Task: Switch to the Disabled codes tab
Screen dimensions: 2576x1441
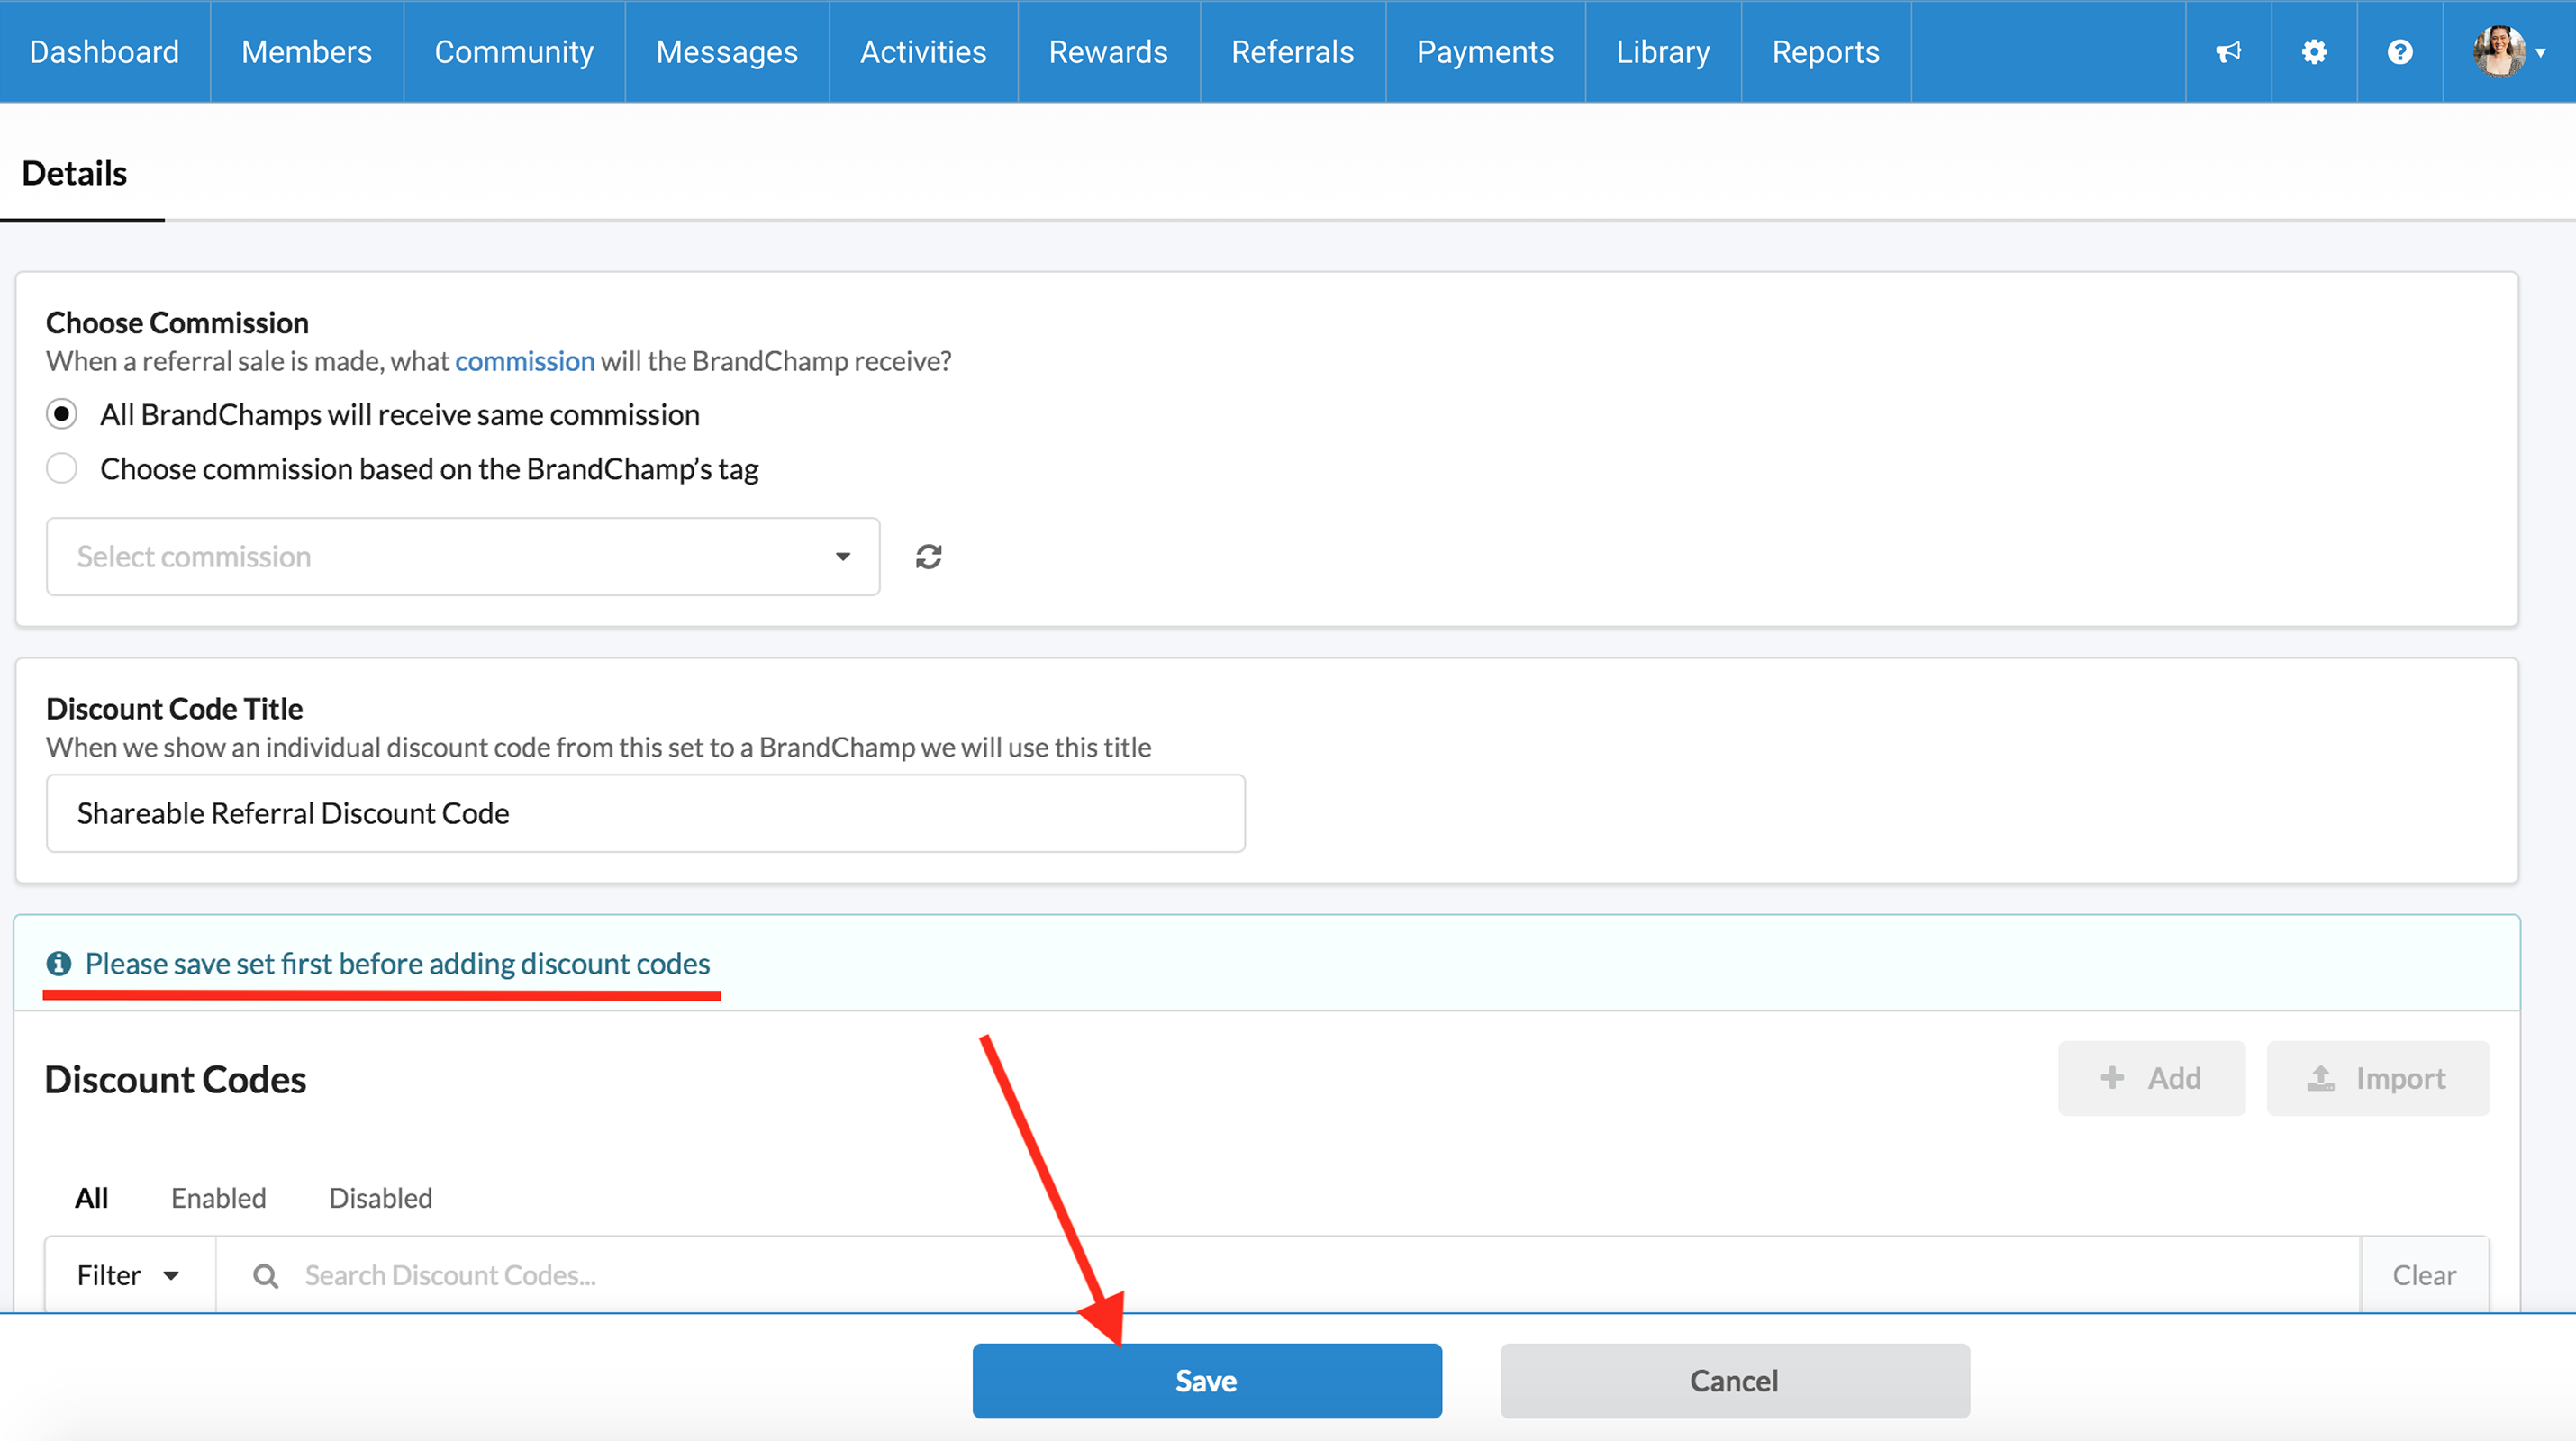Action: [x=380, y=1198]
